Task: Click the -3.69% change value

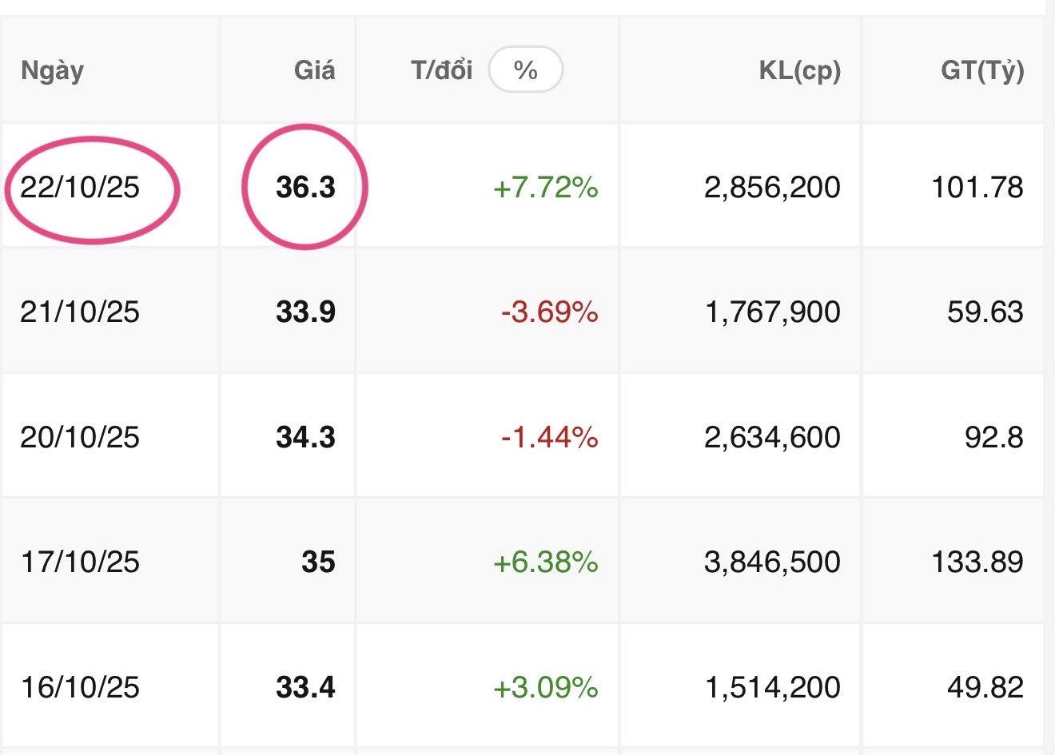Action: point(550,312)
